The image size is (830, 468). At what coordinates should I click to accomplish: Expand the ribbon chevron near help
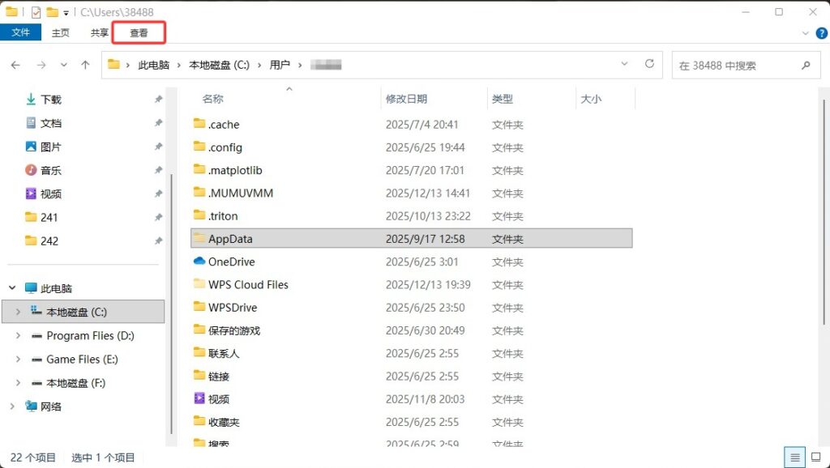coord(806,33)
